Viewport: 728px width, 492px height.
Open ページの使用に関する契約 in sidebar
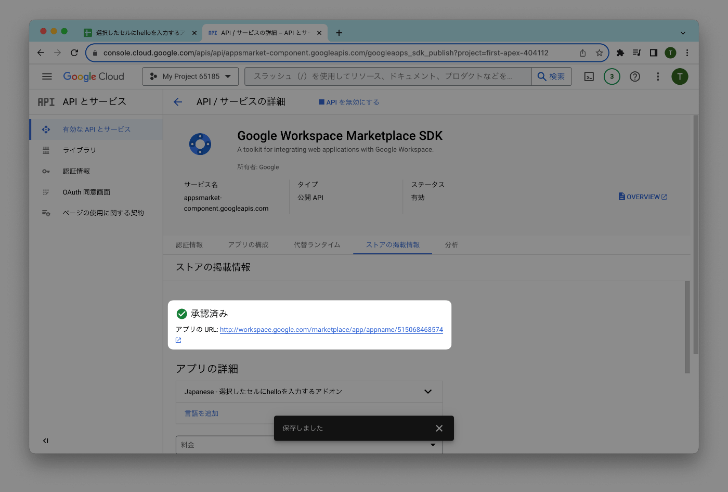click(96, 213)
